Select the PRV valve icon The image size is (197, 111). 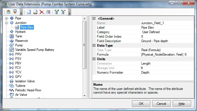[x=12, y=54]
